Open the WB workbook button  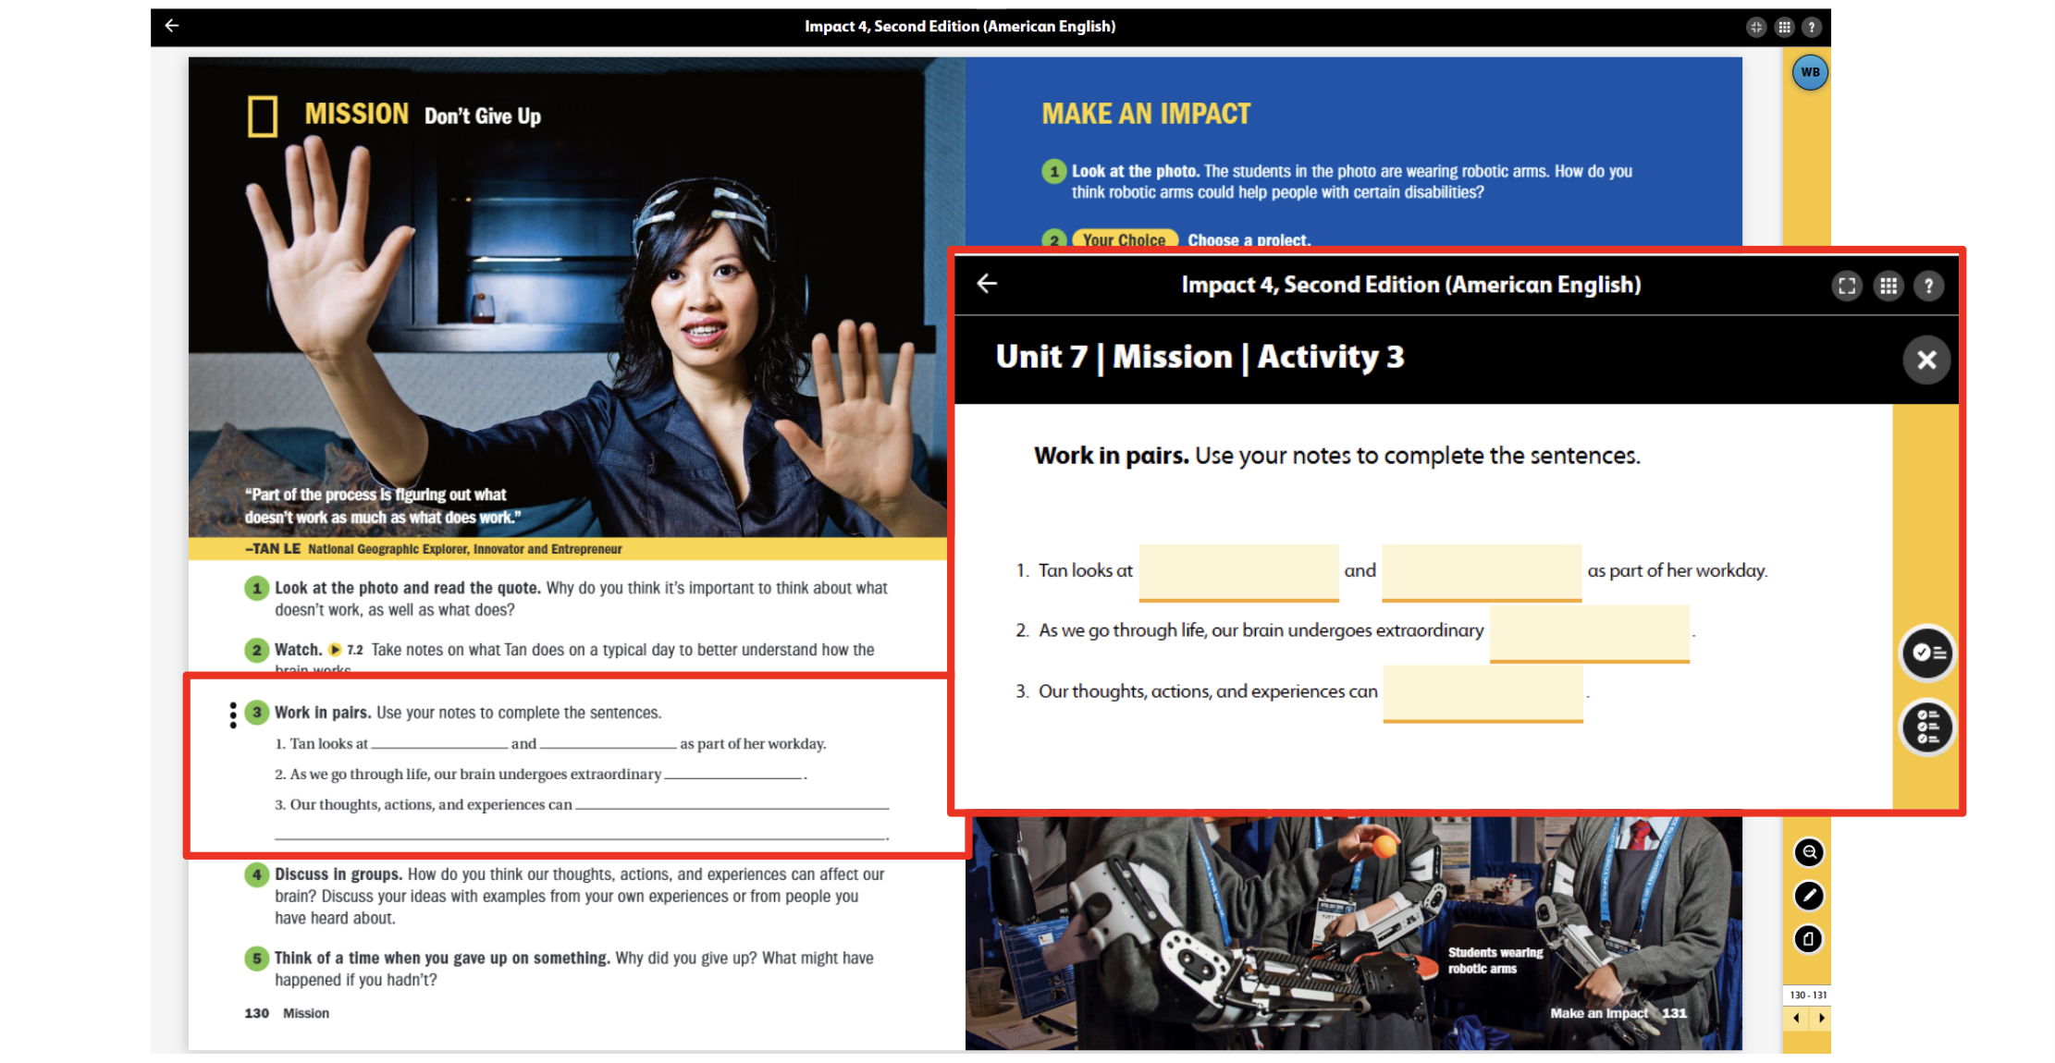[x=1809, y=72]
